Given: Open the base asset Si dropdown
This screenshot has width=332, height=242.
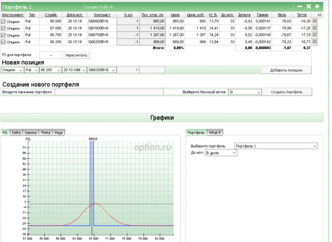Looking at the screenshot, I should tap(244, 92).
